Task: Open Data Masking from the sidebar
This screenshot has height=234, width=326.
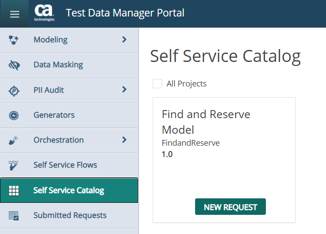Action: pyautogui.click(x=58, y=65)
